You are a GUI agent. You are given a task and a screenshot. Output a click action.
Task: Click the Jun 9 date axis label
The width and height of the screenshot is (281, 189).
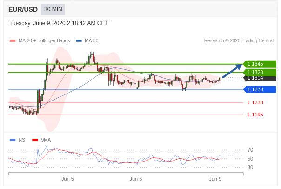(215, 179)
